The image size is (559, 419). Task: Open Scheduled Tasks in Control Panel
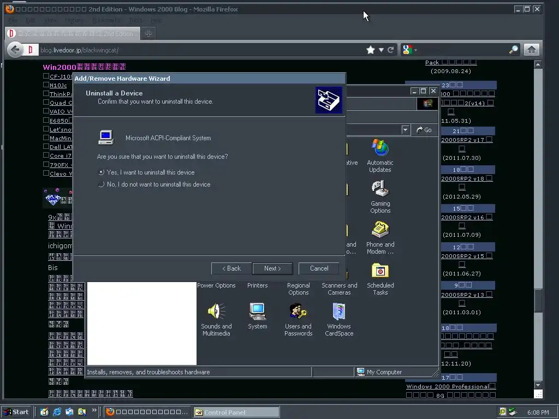tap(380, 279)
